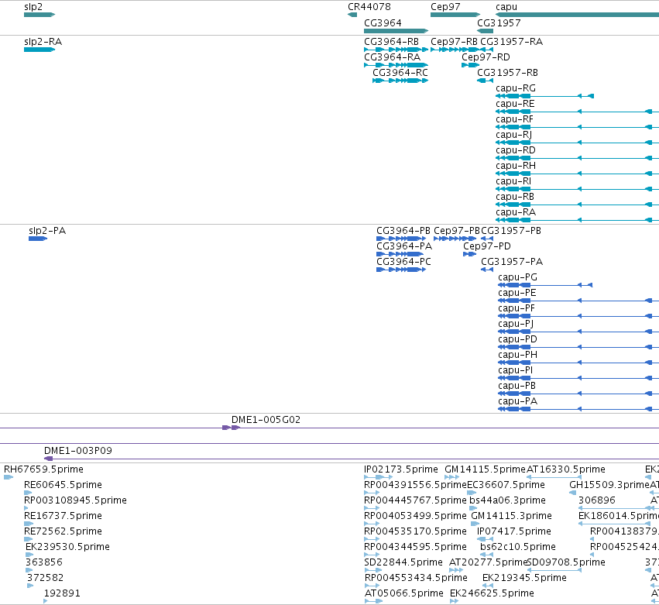Select transcript label CG3964-RC

[400, 73]
